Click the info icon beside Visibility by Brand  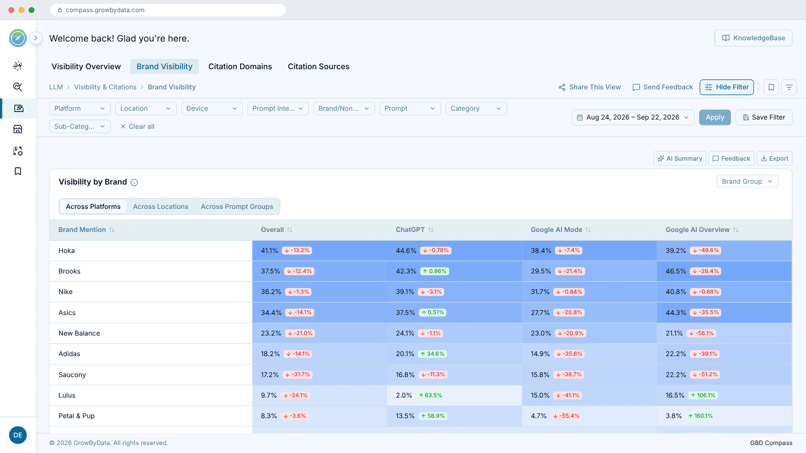(x=134, y=182)
